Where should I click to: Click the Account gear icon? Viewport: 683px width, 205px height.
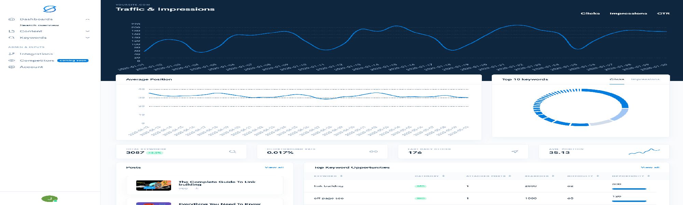pyautogui.click(x=12, y=67)
